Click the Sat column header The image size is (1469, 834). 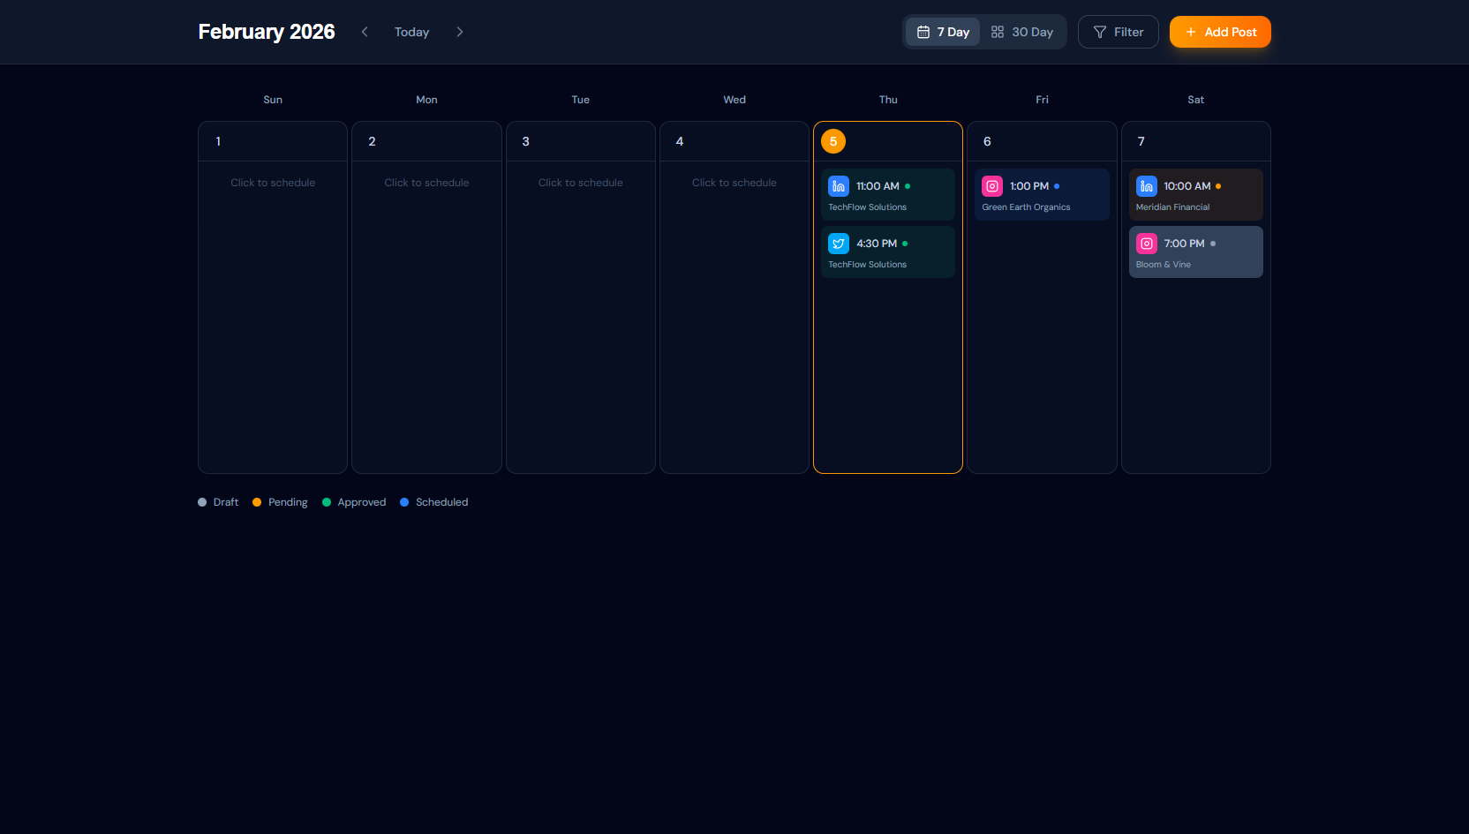click(1196, 99)
